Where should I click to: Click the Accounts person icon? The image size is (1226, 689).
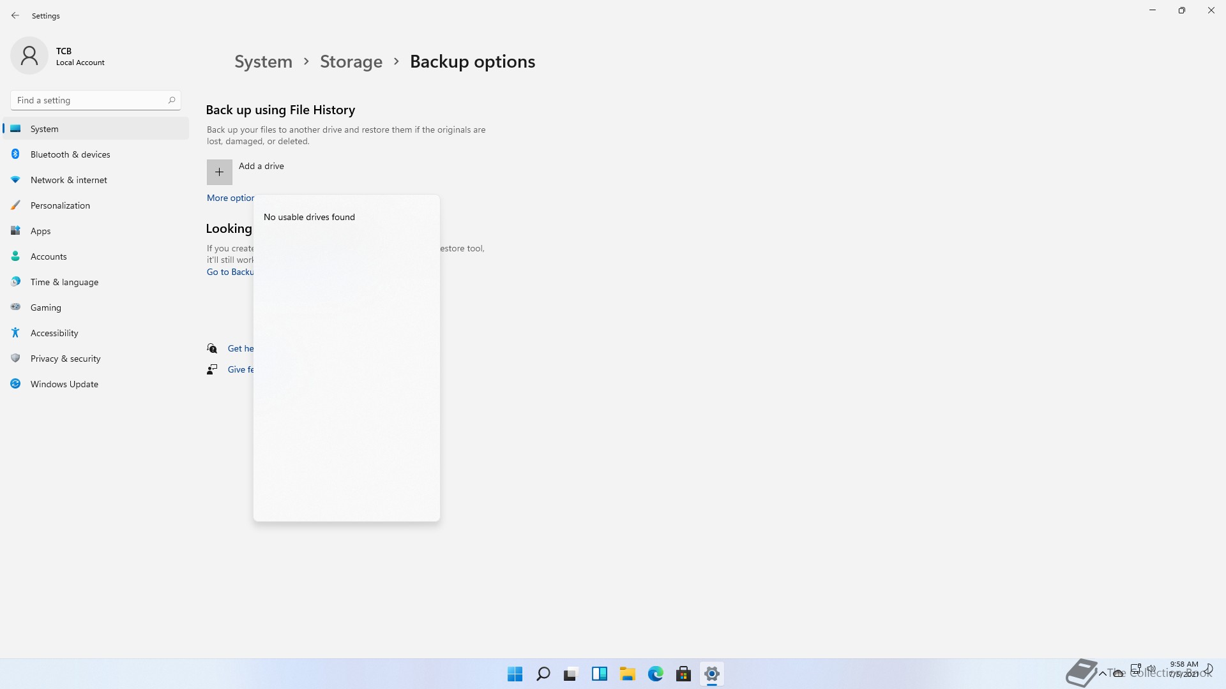(15, 256)
